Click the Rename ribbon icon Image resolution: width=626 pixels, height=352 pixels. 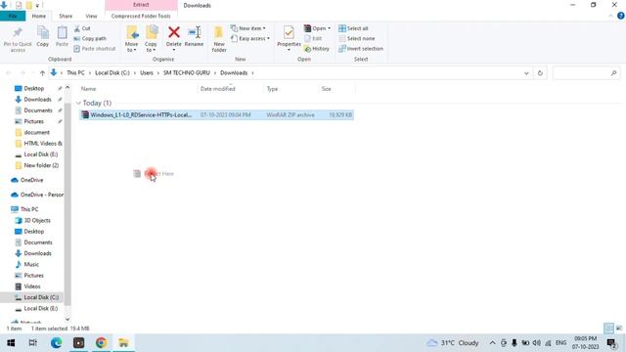click(194, 32)
